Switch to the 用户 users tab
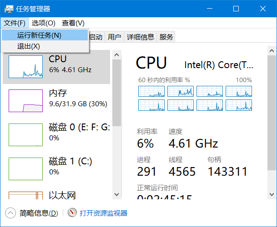This screenshot has height=227, width=277. [115, 37]
